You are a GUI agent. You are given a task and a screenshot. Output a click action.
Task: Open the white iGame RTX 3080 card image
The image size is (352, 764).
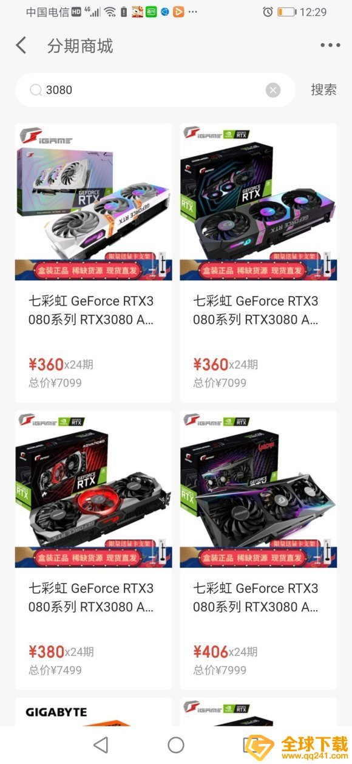click(x=93, y=202)
